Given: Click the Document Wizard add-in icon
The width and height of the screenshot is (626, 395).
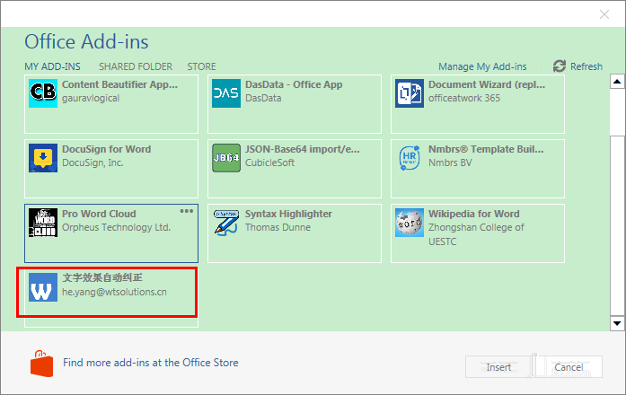Looking at the screenshot, I should coord(410,93).
